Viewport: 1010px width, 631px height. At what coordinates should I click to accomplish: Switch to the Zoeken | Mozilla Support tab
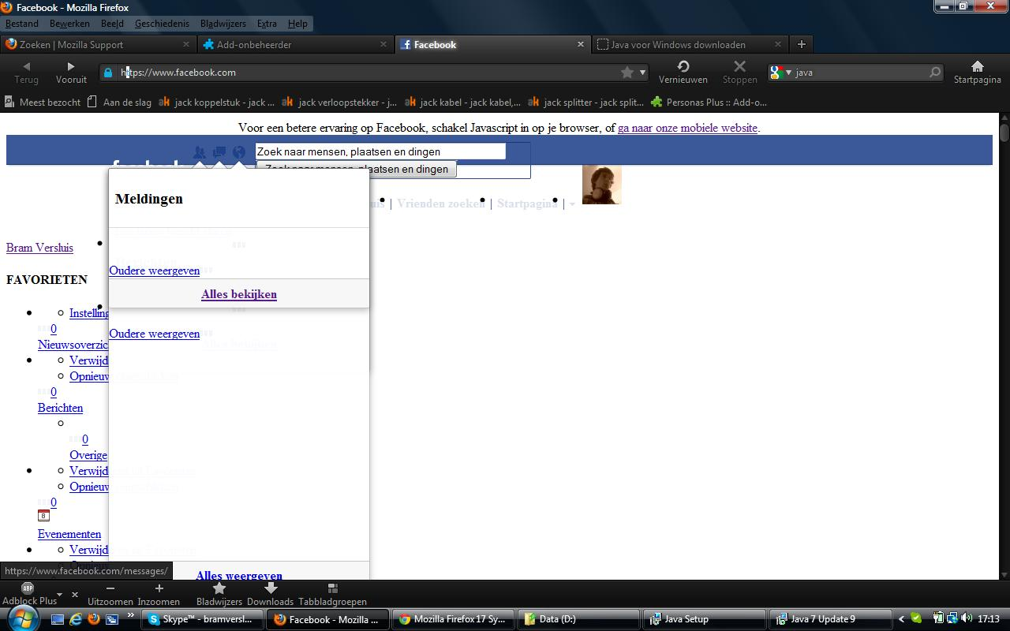pyautogui.click(x=98, y=44)
